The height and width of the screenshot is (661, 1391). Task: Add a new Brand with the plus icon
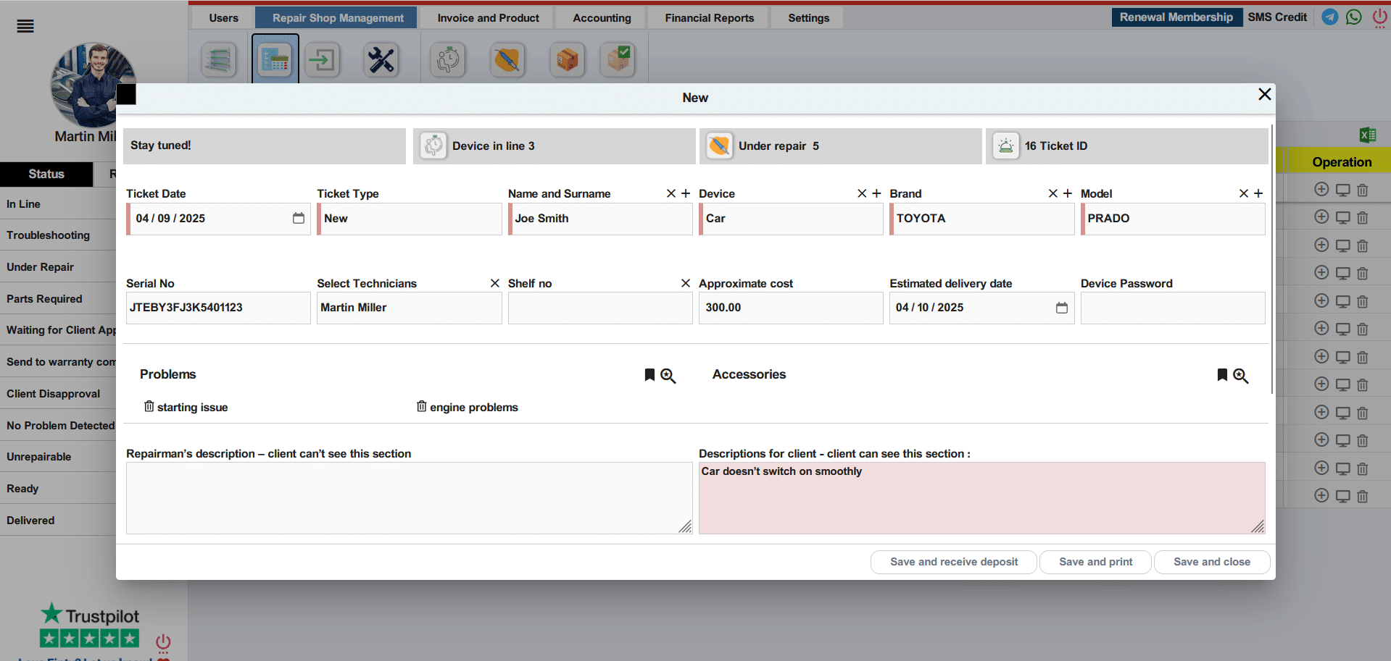coord(1067,193)
